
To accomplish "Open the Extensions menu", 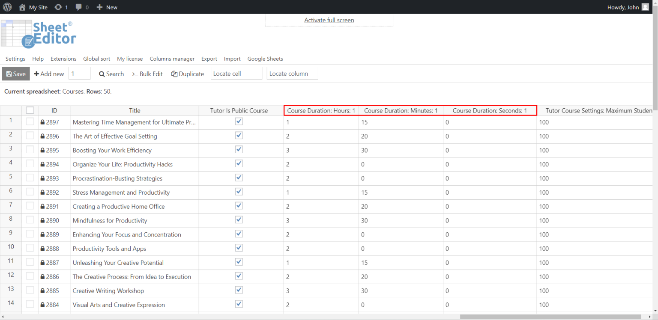I will click(x=63, y=59).
